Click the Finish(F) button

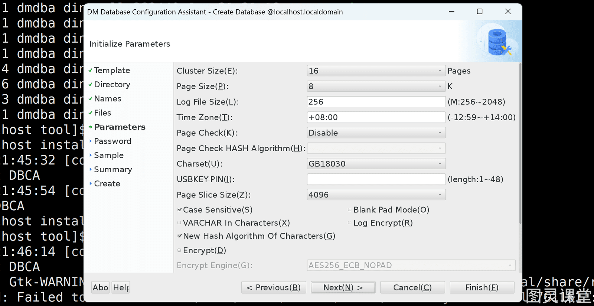482,287
